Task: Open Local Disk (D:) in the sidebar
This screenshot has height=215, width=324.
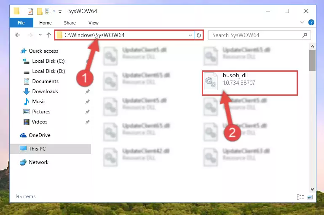Action: (48, 71)
